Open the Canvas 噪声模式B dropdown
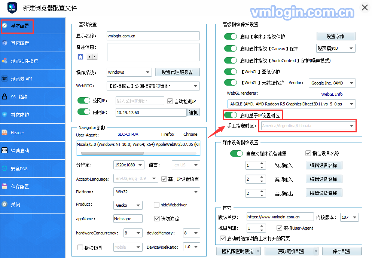 point(336,48)
